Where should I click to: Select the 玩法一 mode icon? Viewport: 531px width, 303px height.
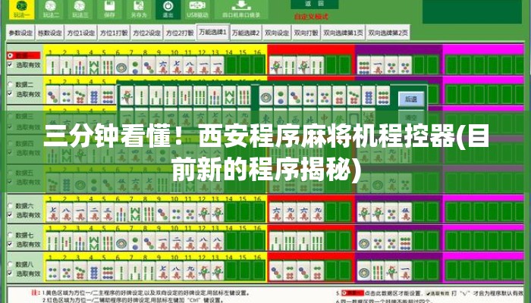22,9
